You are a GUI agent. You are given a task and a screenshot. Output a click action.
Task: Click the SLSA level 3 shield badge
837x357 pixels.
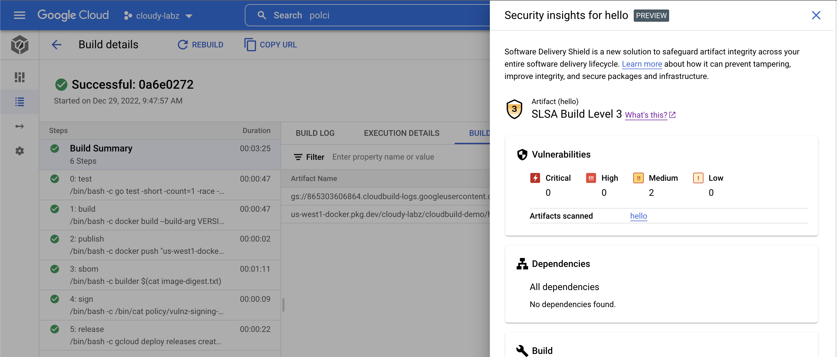(x=514, y=109)
